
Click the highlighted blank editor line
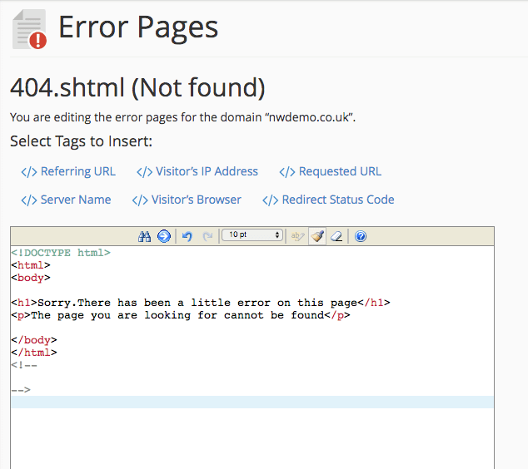[x=252, y=402]
